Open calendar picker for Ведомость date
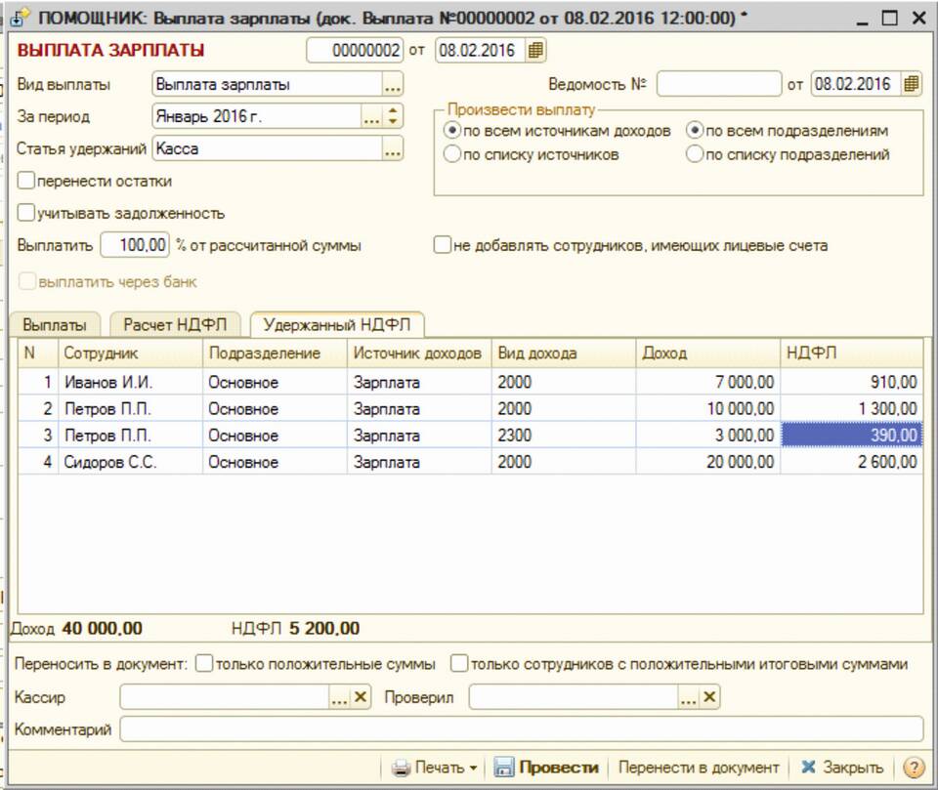 click(911, 84)
